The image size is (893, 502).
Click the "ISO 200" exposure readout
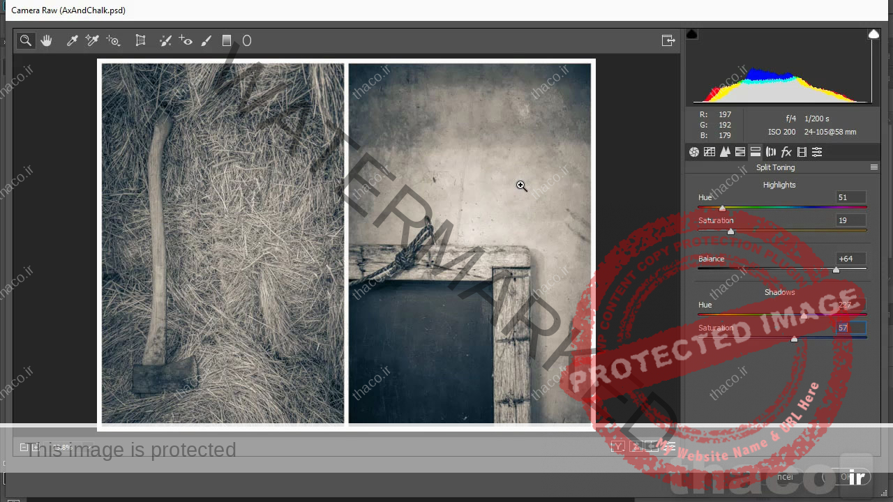coord(781,132)
